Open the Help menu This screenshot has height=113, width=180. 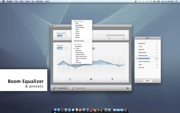click(47, 2)
